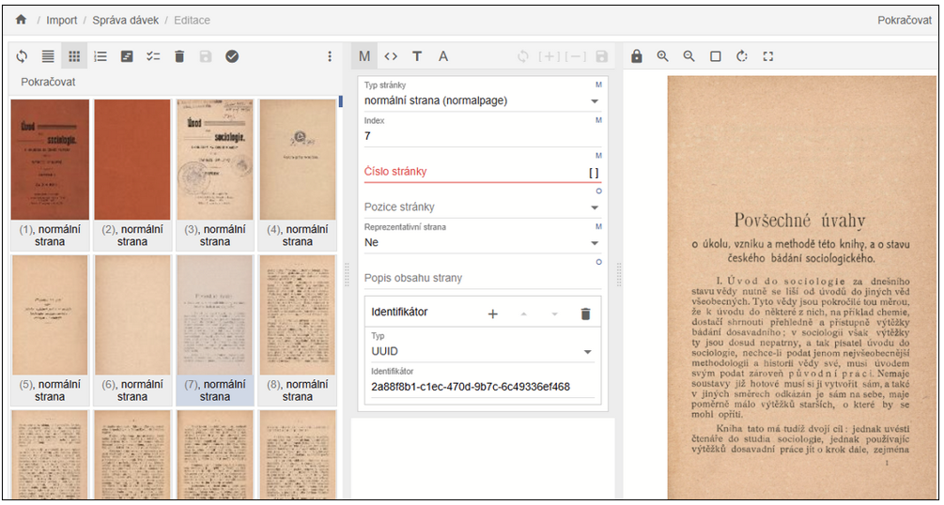Open the Pozice stránky dropdown
The width and height of the screenshot is (944, 505).
(594, 207)
